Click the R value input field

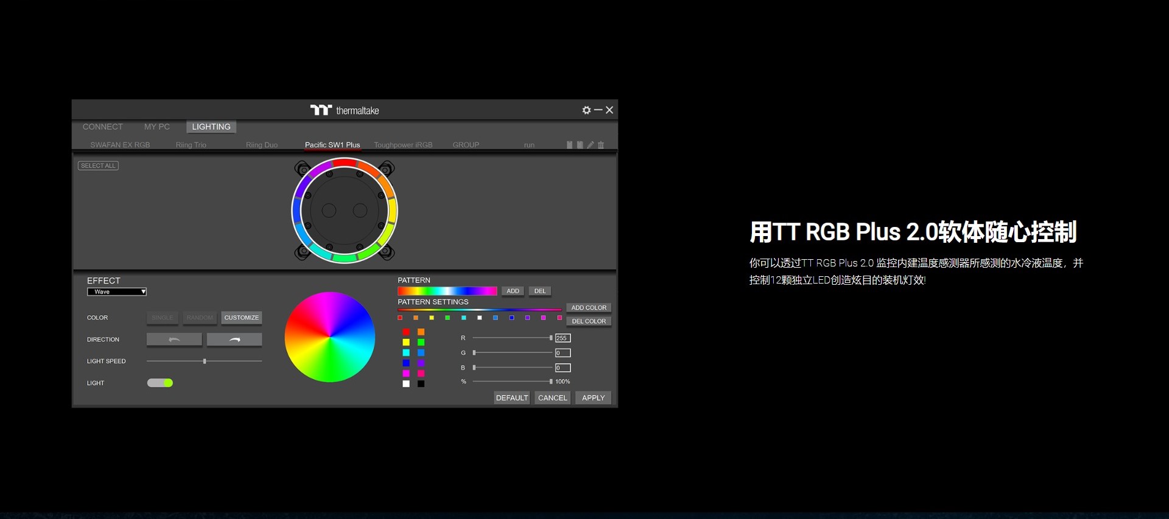[563, 338]
